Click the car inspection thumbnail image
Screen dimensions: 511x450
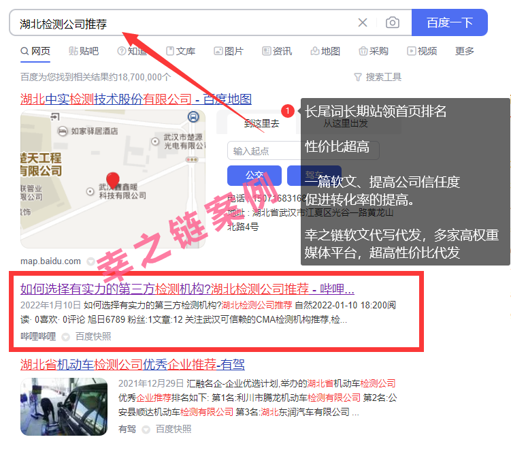64,406
